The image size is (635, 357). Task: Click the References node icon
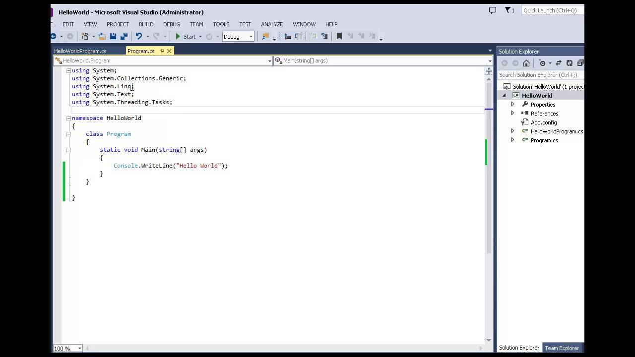coord(525,114)
